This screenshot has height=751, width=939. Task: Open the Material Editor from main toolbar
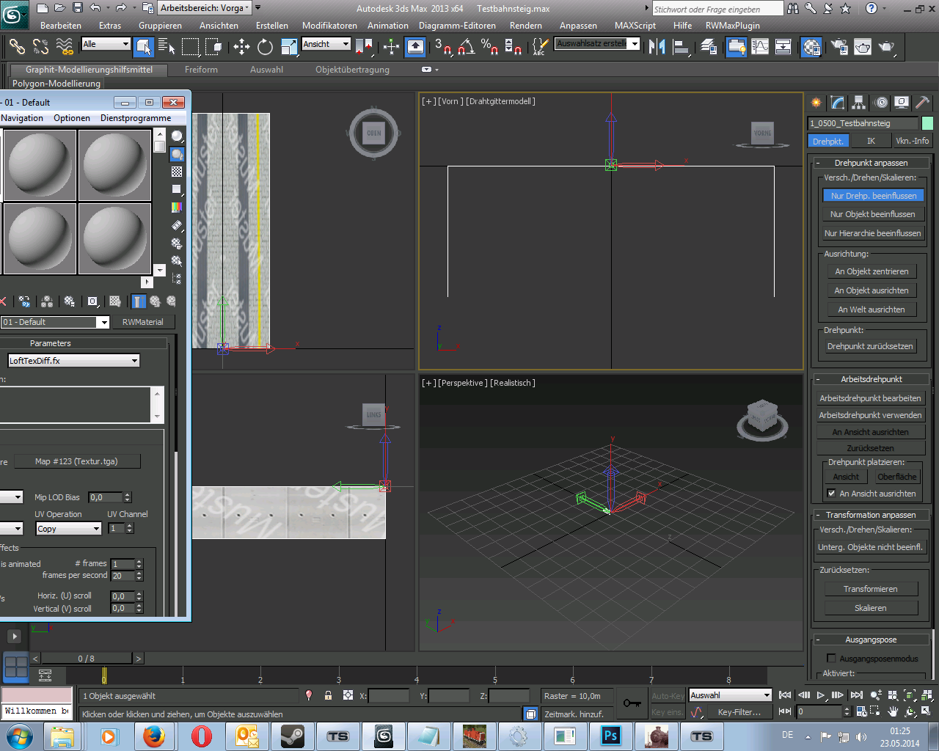(811, 47)
